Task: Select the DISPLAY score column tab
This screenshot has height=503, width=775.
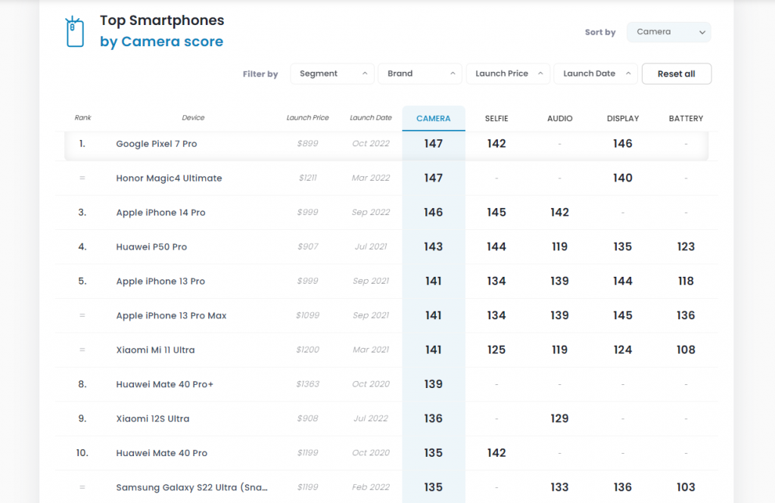Action: pyautogui.click(x=622, y=119)
